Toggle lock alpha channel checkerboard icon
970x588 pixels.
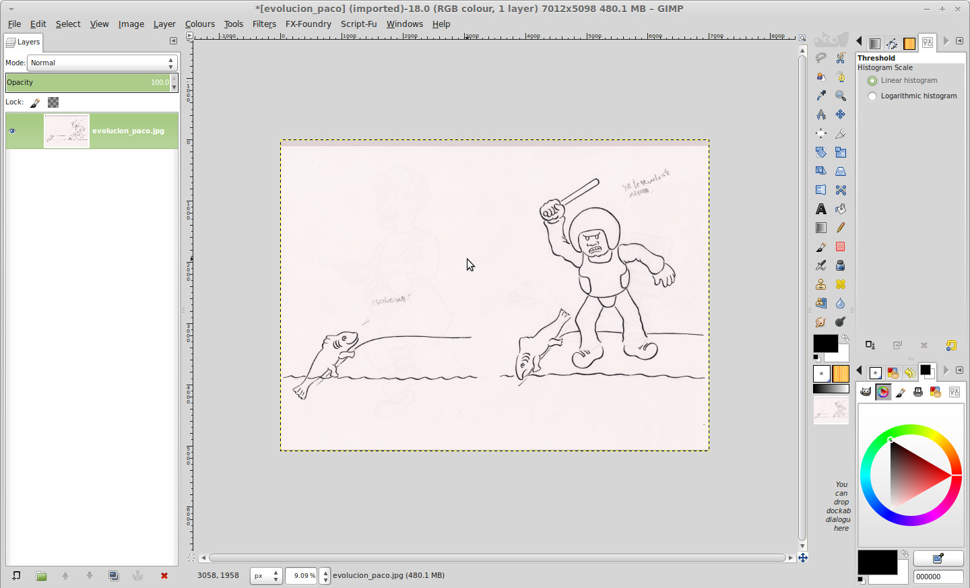(x=53, y=102)
